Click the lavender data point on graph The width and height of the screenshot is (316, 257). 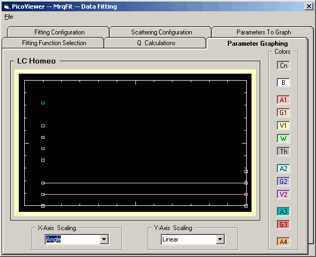coord(43,126)
